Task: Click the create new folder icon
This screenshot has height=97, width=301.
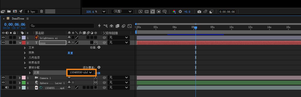Action: (x=9, y=11)
